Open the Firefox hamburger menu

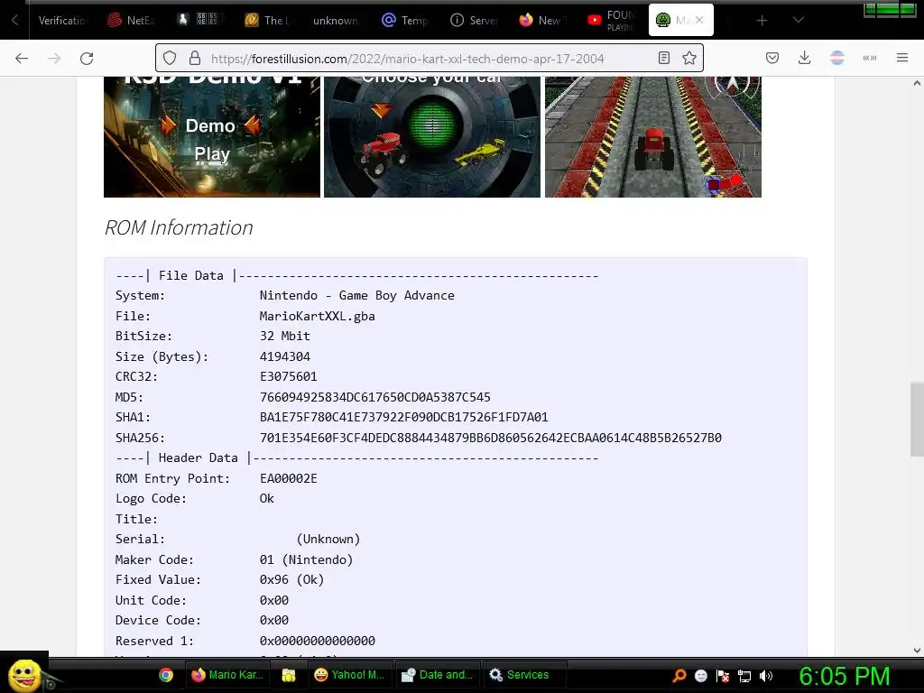[x=901, y=58]
